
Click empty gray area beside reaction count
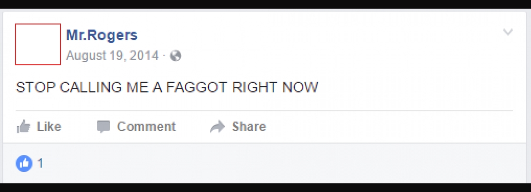tap(271, 164)
